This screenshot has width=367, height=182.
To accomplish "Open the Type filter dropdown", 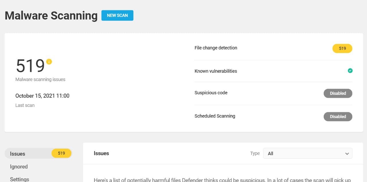I will pos(308,153).
